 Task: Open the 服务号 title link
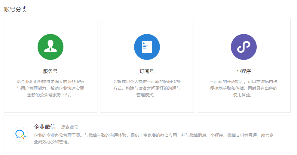[50, 71]
